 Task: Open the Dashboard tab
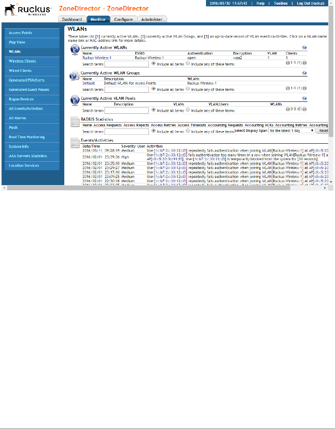click(x=72, y=19)
